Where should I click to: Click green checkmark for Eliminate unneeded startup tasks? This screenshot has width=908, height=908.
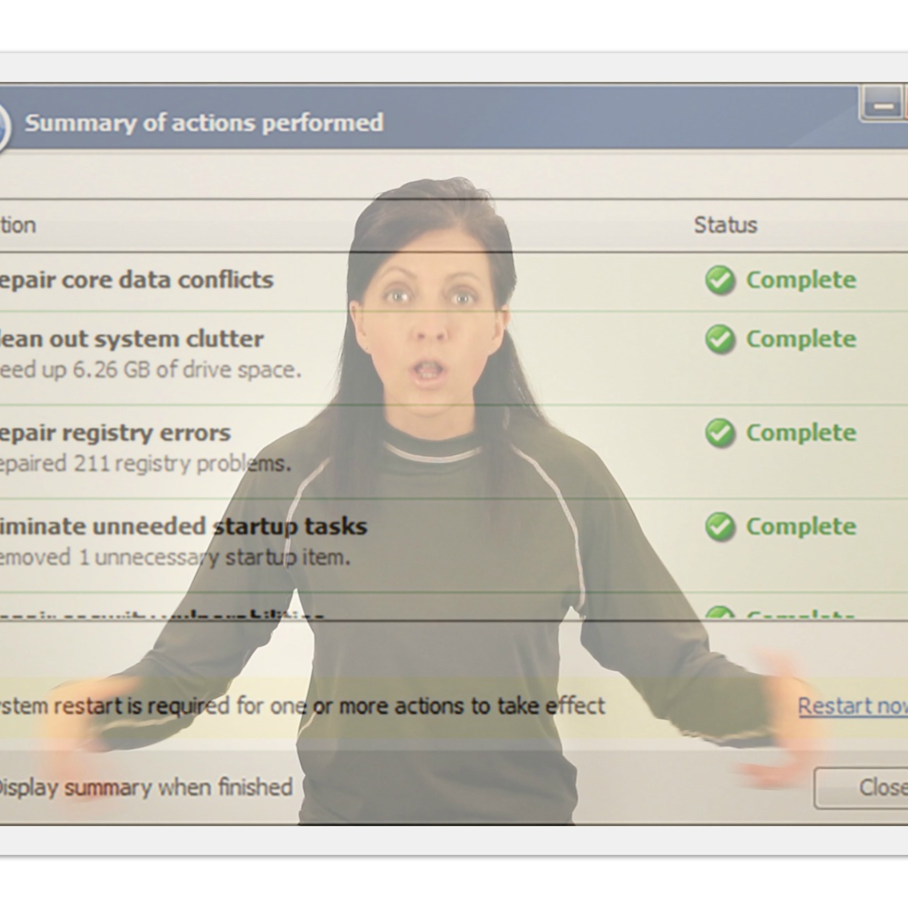pyautogui.click(x=719, y=526)
